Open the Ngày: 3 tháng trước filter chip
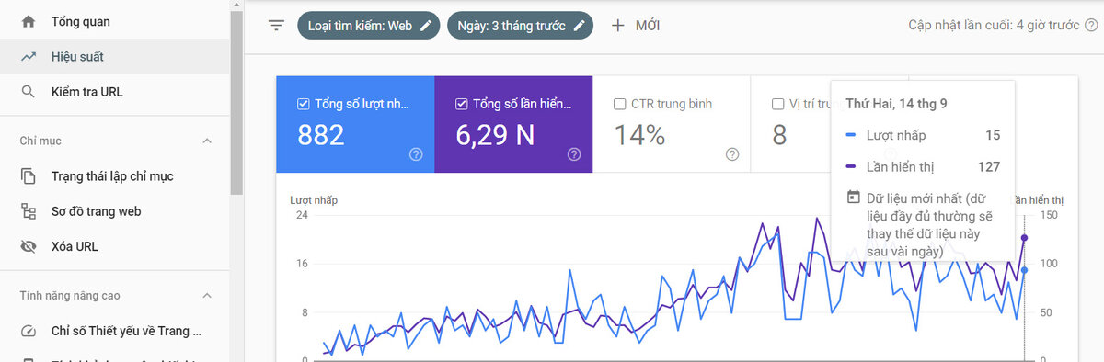This screenshot has height=362, width=1104. coord(520,26)
